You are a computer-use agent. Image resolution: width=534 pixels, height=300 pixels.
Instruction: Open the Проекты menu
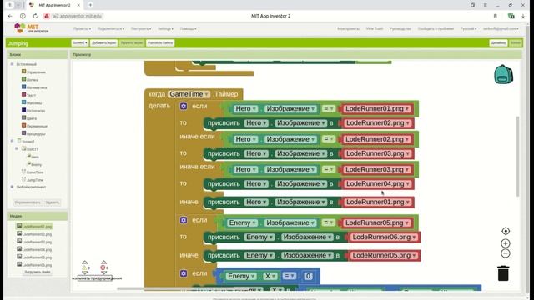click(82, 29)
